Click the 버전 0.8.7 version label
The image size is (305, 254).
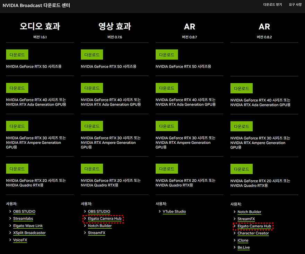click(190, 37)
